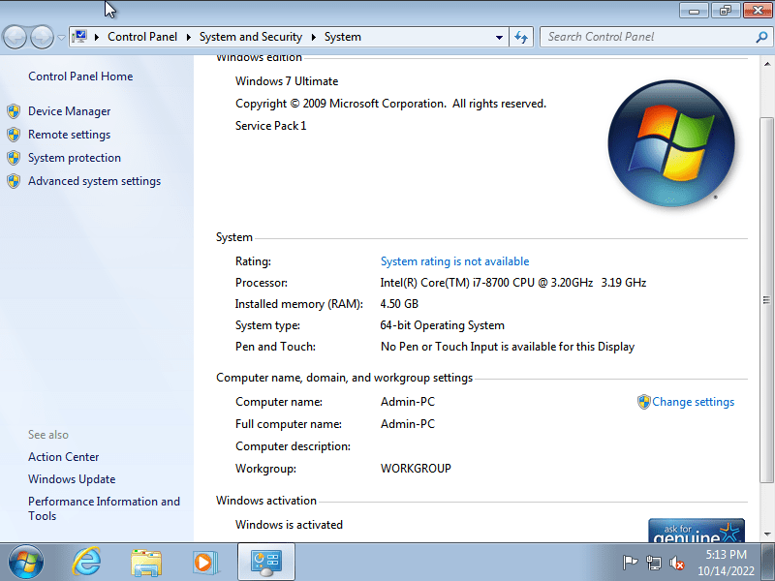This screenshot has width=775, height=581.
Task: Select System and Security breadcrumb
Action: [251, 37]
